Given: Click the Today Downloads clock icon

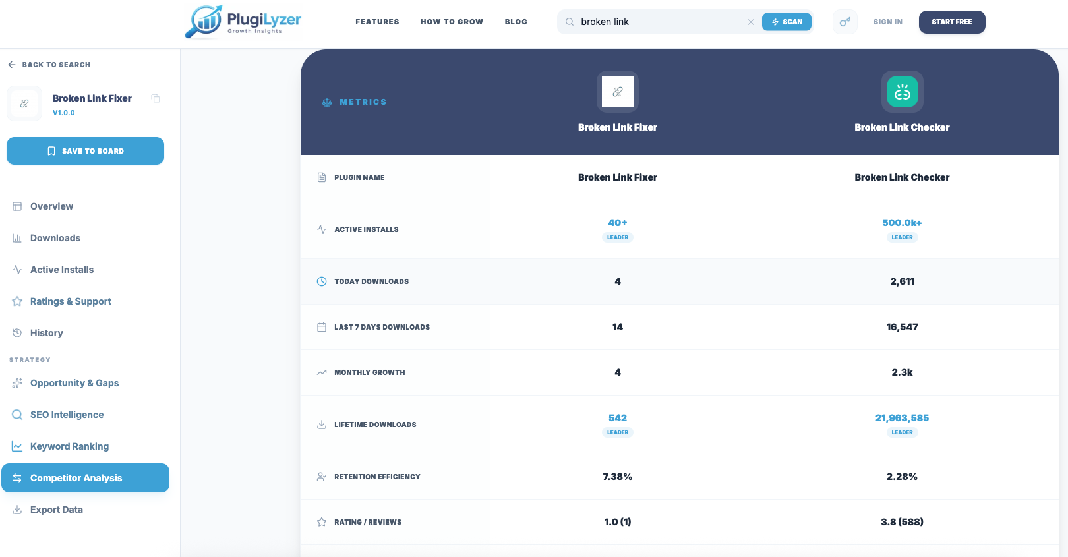Looking at the screenshot, I should pos(322,281).
